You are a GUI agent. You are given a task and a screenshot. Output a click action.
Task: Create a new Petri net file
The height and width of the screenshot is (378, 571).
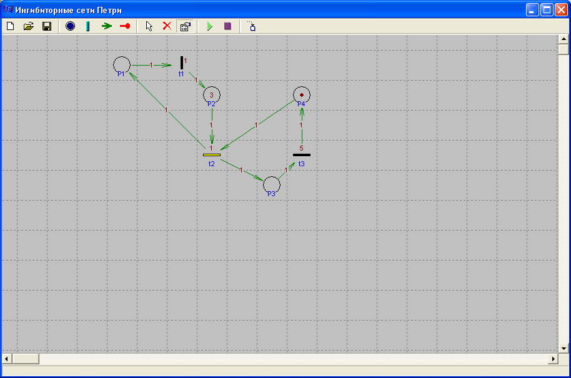pyautogui.click(x=11, y=26)
